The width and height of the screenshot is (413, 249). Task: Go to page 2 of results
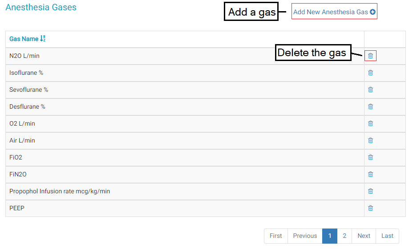(344, 236)
